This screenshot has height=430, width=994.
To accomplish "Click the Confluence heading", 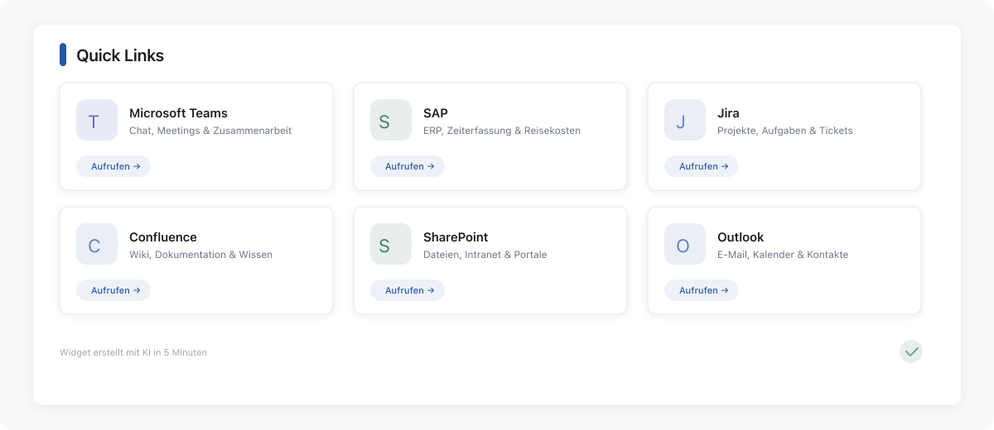I will tap(163, 237).
